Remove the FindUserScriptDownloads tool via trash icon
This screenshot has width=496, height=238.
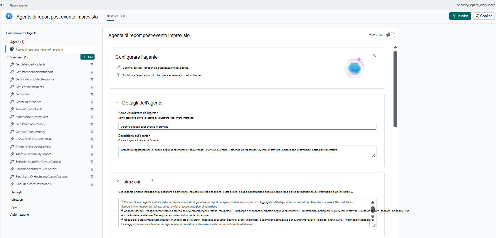(x=92, y=184)
